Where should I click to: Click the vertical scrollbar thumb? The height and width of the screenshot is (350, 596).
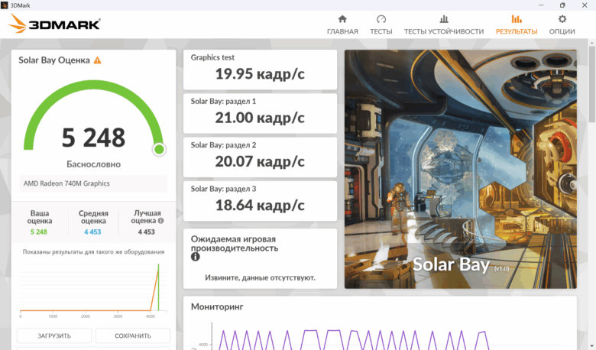592,83
